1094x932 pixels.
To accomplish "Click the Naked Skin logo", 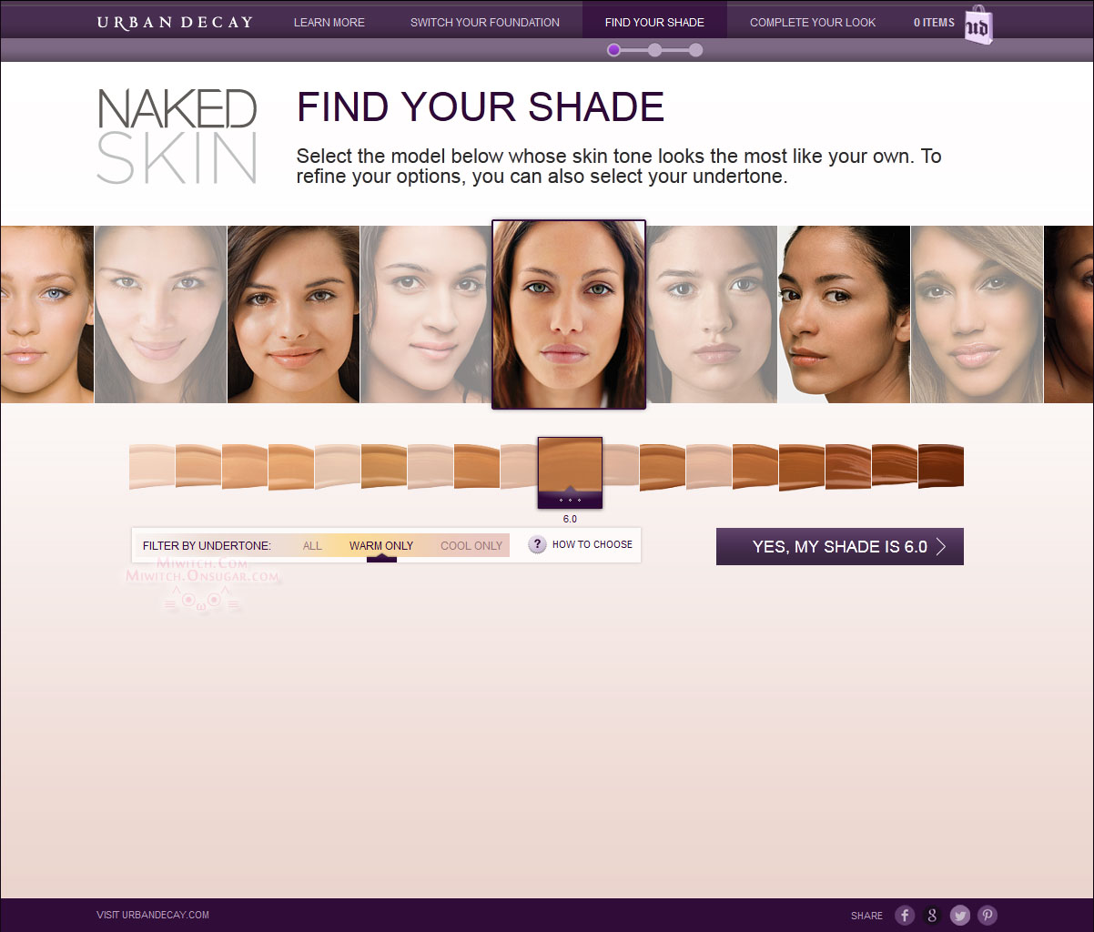I will [177, 136].
